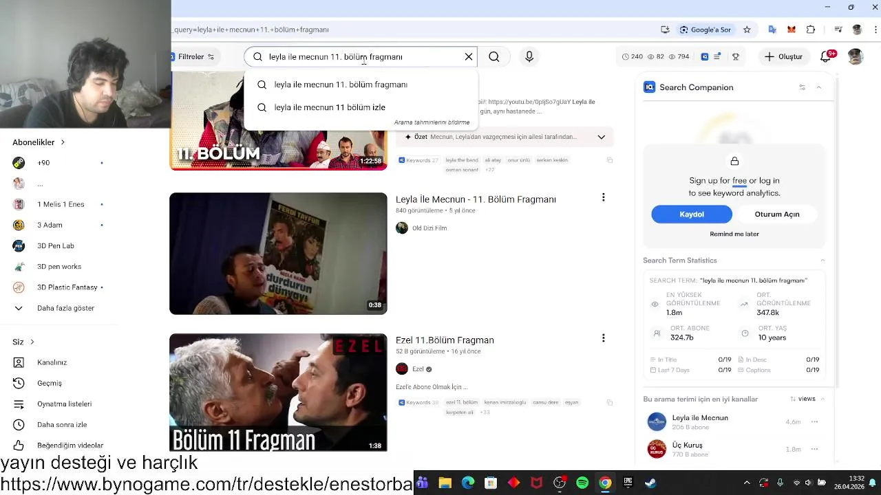
Task: Expand the Özet summary dropdown
Action: (601, 137)
